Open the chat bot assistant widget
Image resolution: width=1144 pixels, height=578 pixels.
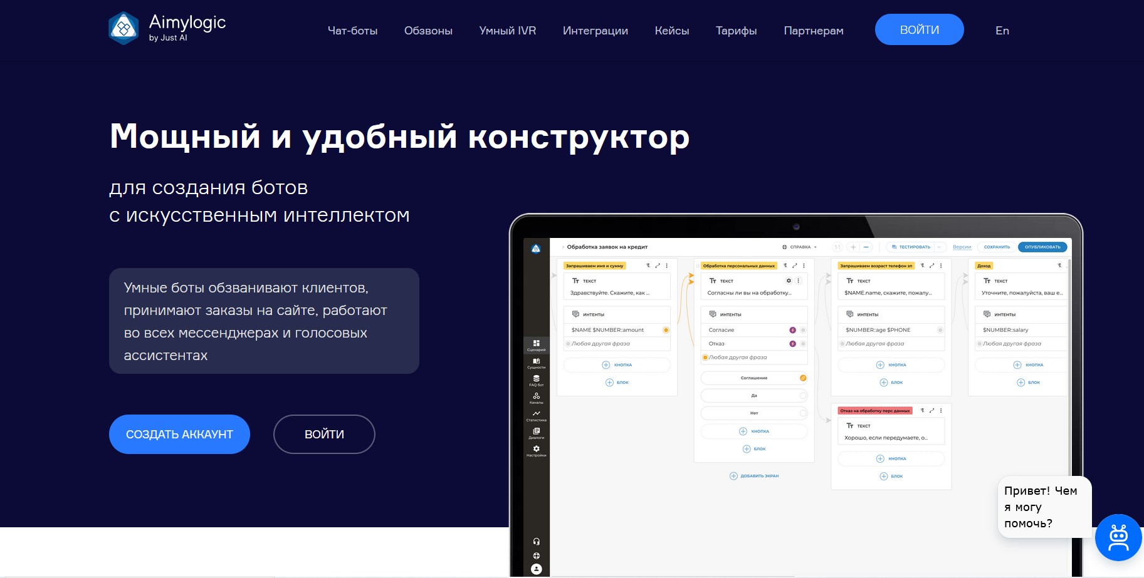1118,537
